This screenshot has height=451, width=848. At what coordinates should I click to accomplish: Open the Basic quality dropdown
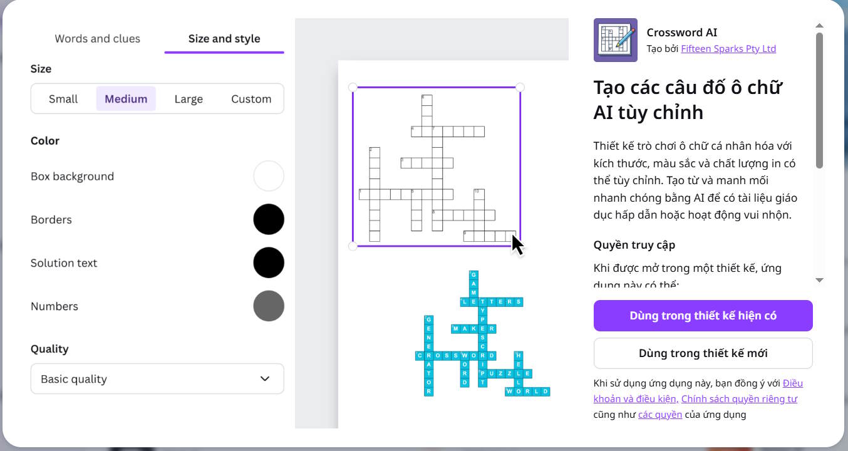point(157,379)
